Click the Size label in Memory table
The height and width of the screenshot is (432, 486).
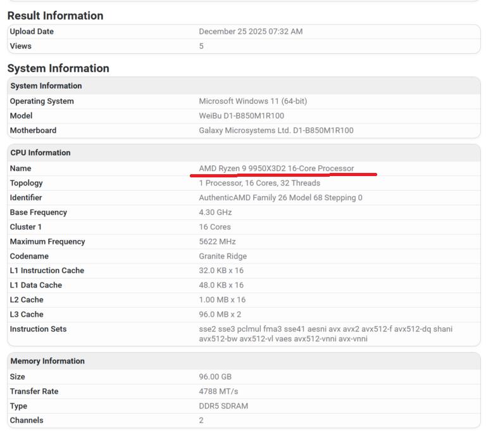pos(17,377)
